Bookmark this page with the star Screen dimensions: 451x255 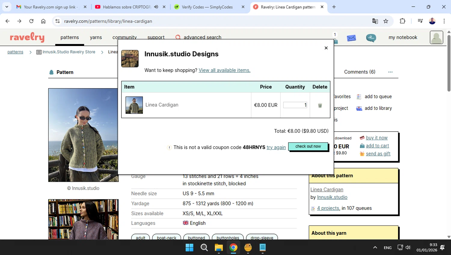(x=386, y=21)
